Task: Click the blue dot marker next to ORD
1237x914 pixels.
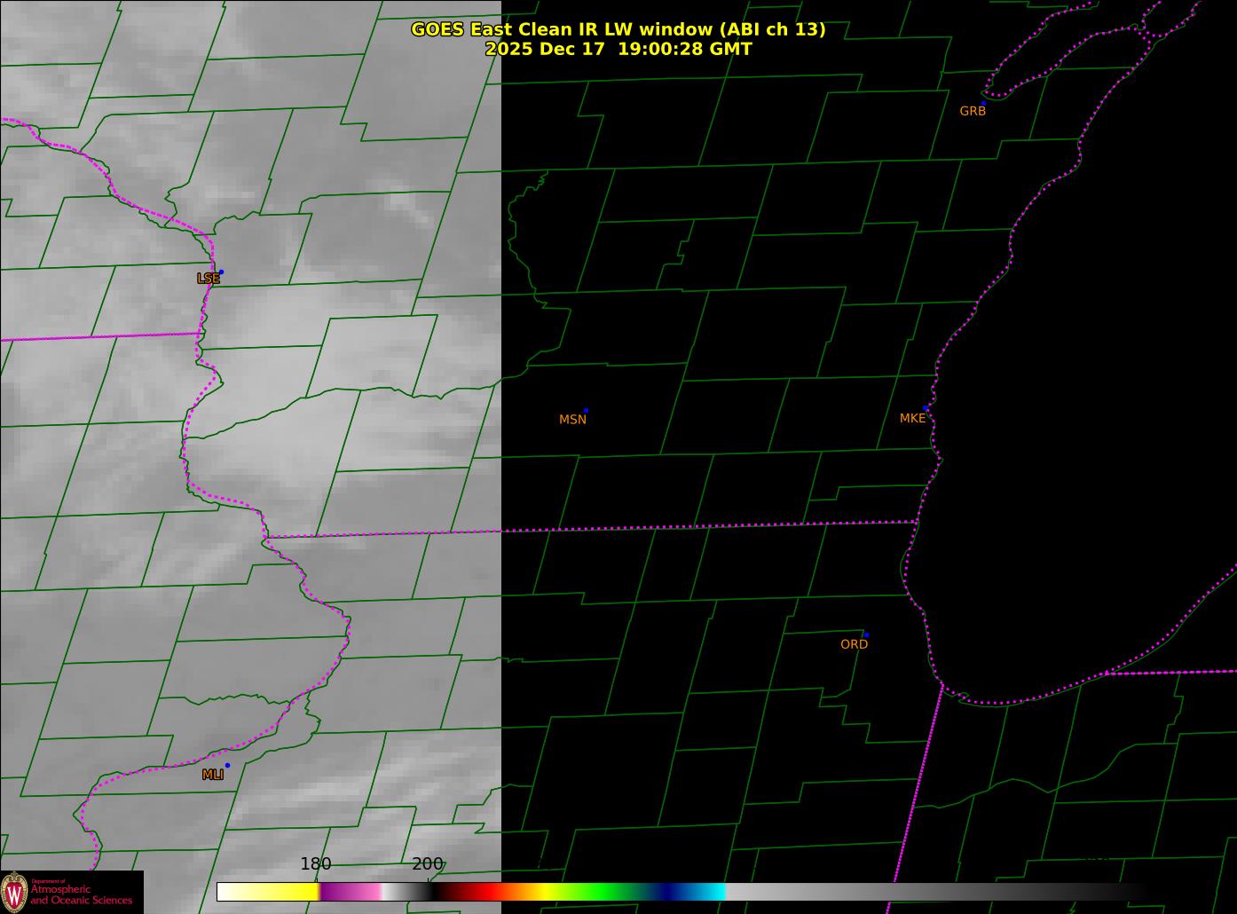Action: coord(866,635)
